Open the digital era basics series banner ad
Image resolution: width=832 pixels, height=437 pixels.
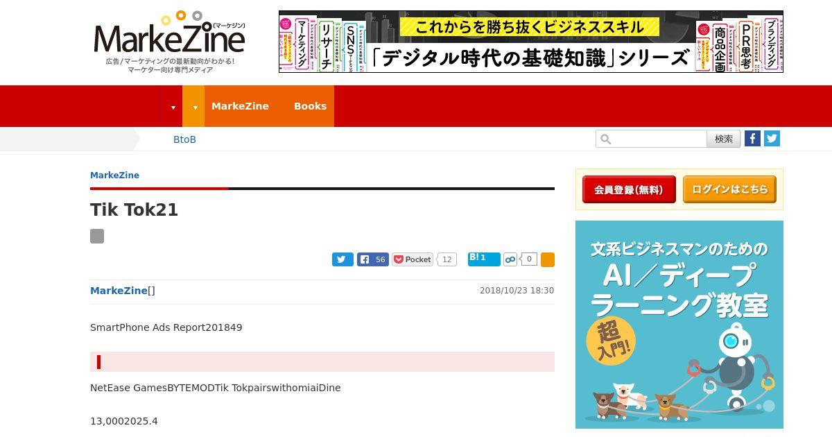click(531, 42)
